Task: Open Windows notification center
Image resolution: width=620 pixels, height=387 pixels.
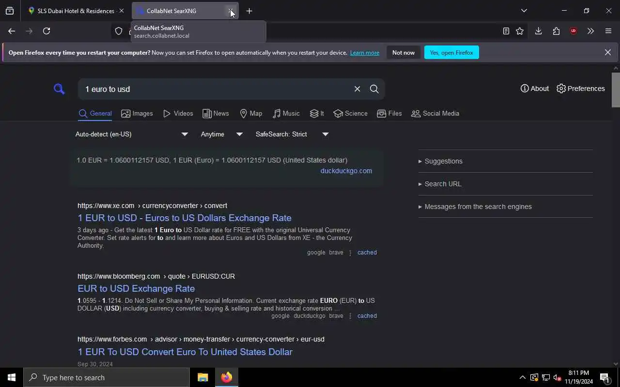Action: pos(605,377)
